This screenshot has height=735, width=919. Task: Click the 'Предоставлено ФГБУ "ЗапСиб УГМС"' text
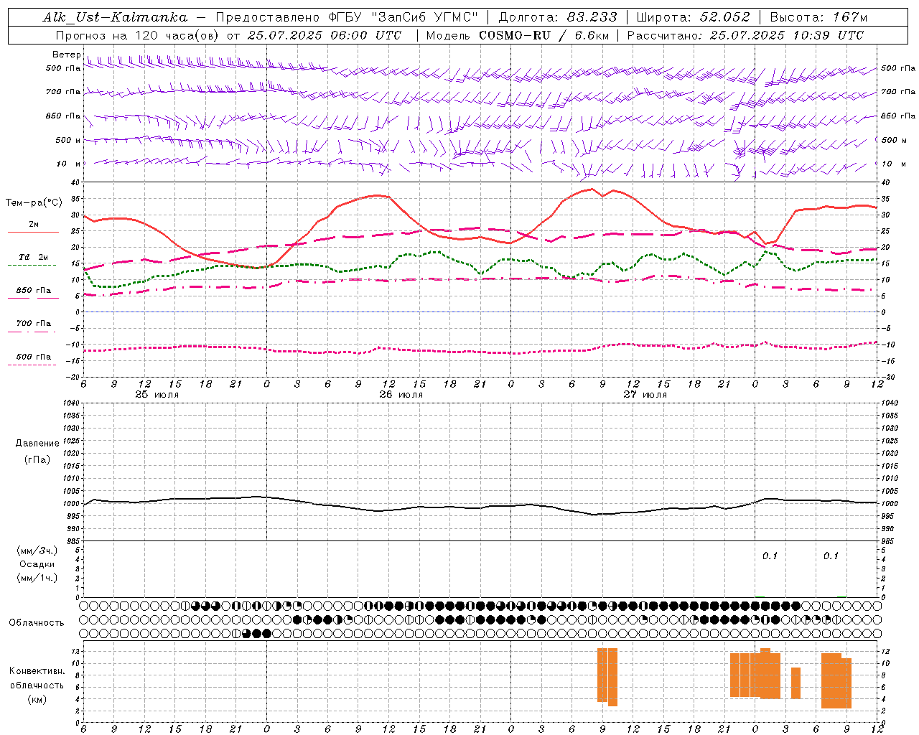tap(347, 17)
